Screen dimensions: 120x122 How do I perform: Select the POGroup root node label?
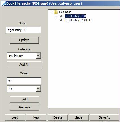pos(65,12)
